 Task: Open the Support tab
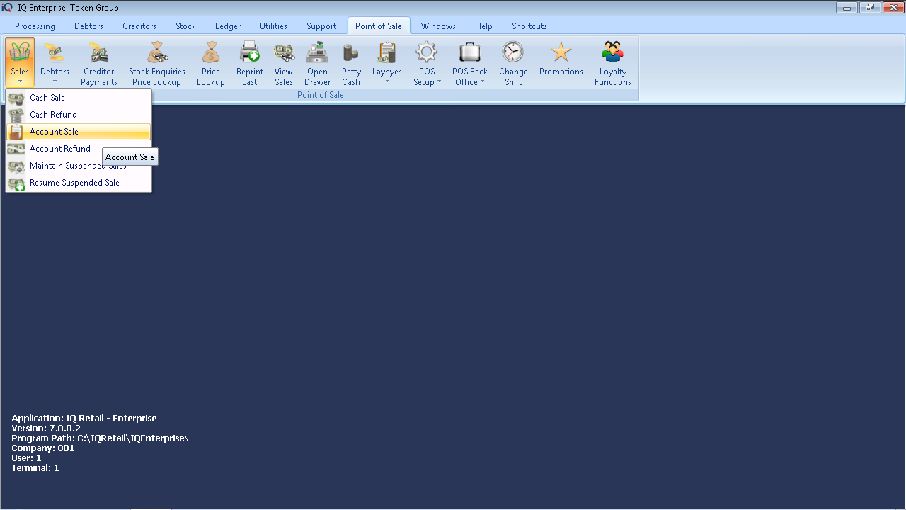point(321,26)
